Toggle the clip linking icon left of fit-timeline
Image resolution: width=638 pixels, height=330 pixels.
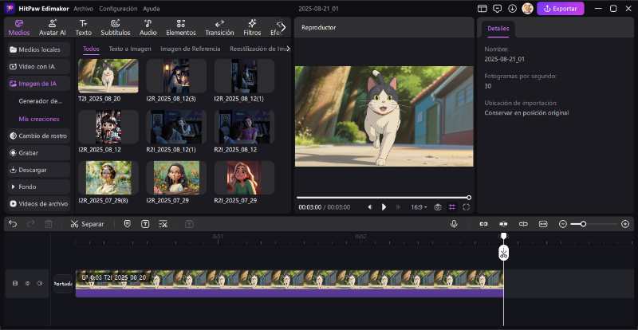(523, 224)
